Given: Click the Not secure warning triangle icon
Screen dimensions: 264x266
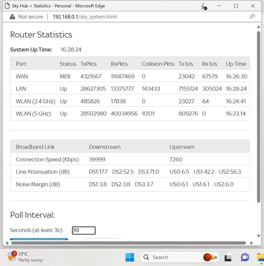Looking at the screenshot, I should [x=12, y=17].
